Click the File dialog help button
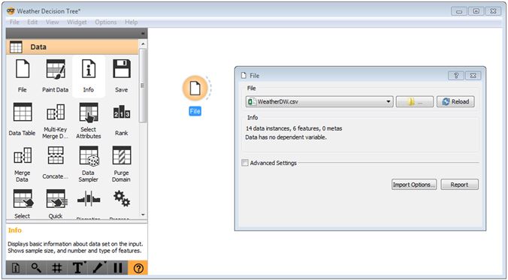508x280 pixels. [x=456, y=76]
